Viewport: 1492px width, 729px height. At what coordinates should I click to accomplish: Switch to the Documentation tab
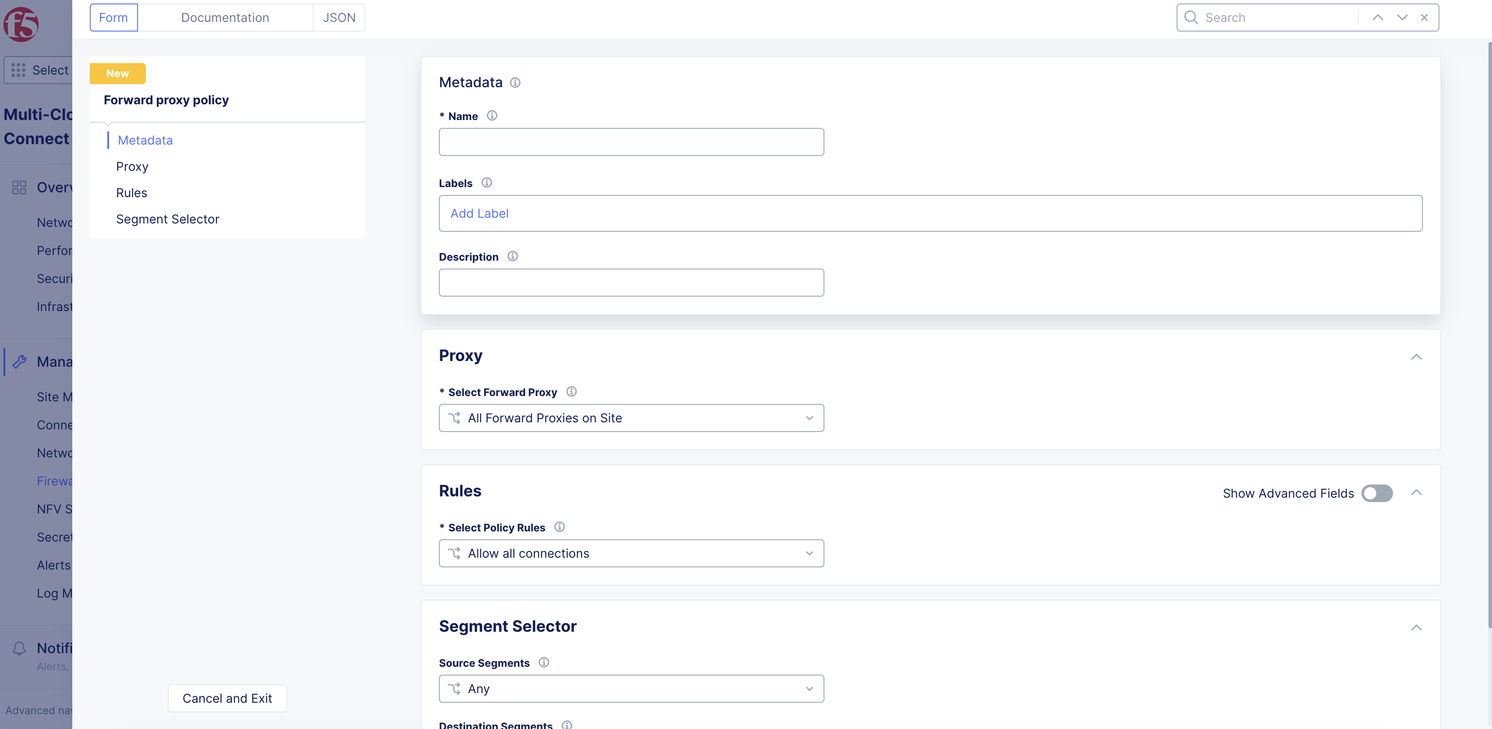pyautogui.click(x=225, y=18)
